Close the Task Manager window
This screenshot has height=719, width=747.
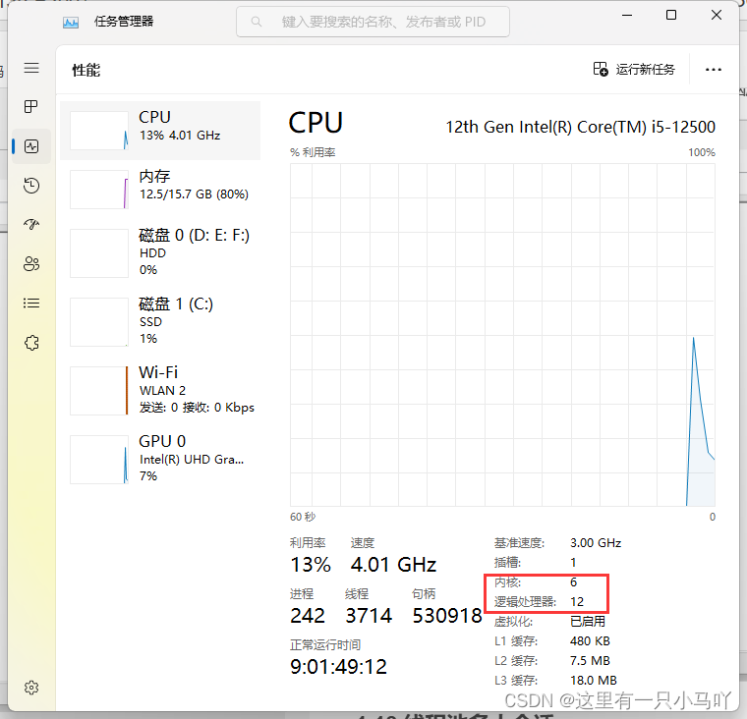716,16
